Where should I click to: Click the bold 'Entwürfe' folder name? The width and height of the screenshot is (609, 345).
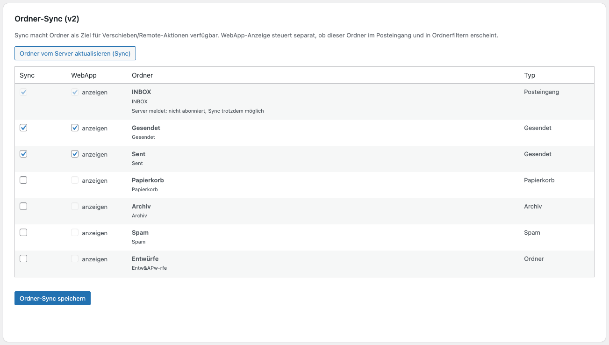tap(145, 259)
